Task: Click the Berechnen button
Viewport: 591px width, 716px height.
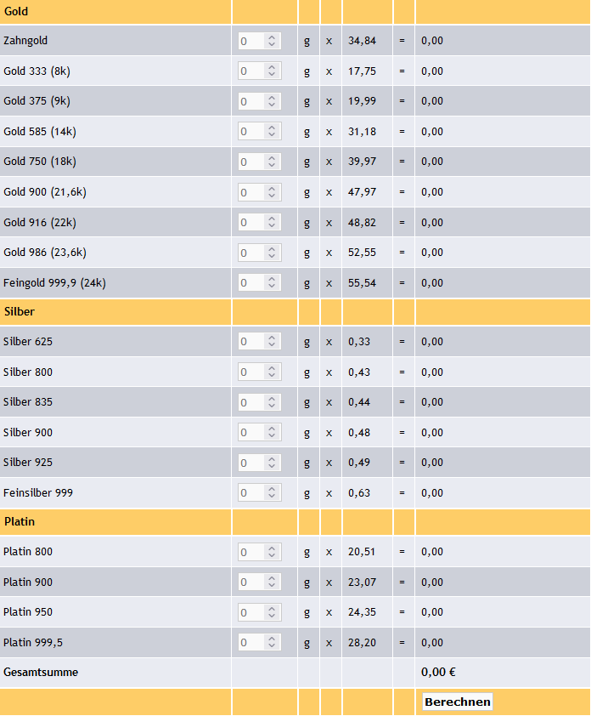Action: tap(457, 702)
